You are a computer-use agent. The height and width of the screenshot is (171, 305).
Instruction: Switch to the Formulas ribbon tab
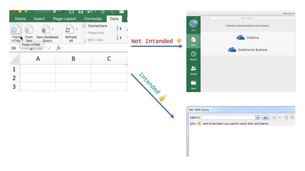click(x=93, y=19)
